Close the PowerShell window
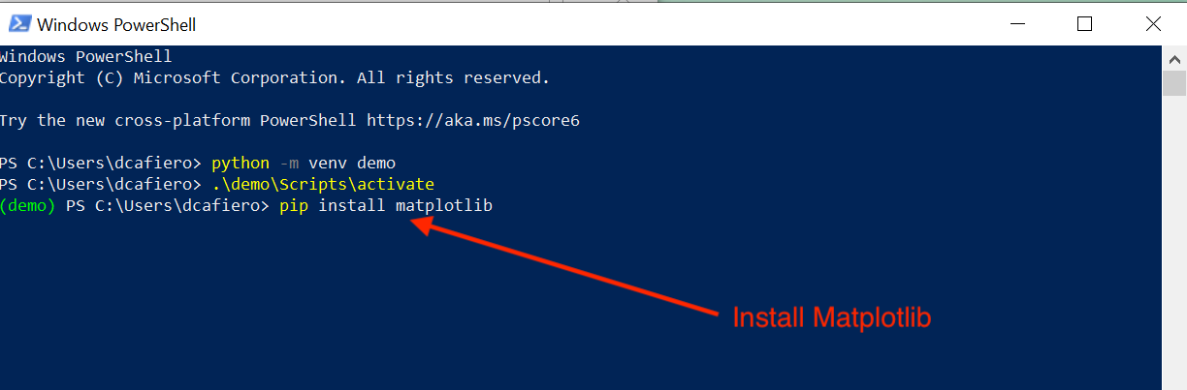The height and width of the screenshot is (390, 1187). point(1151,24)
